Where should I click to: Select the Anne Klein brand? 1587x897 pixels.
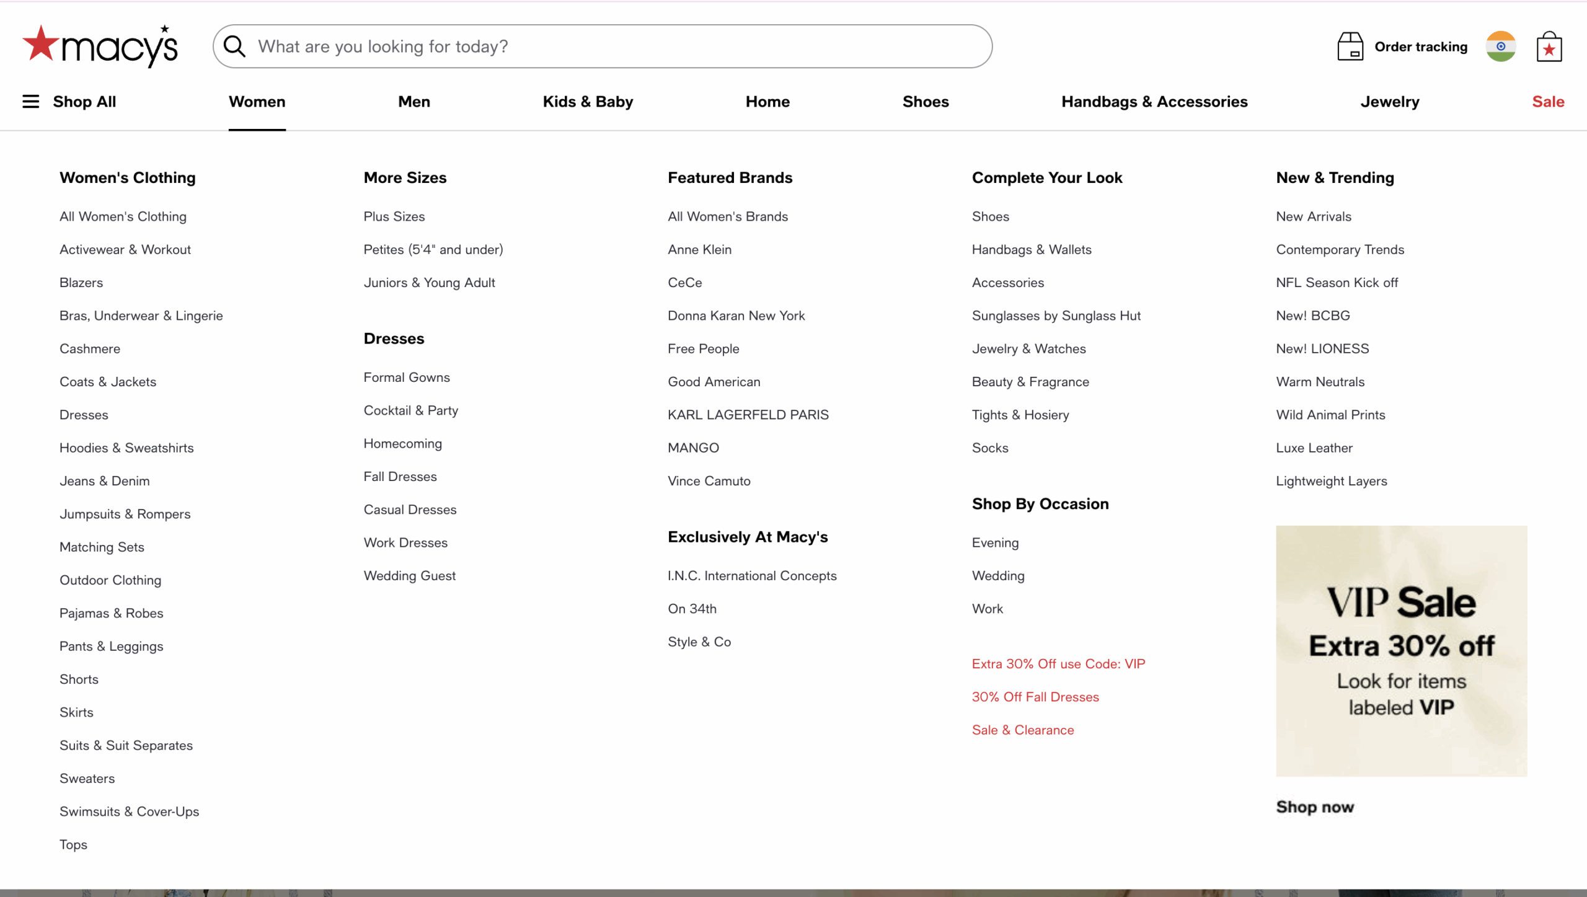point(700,249)
